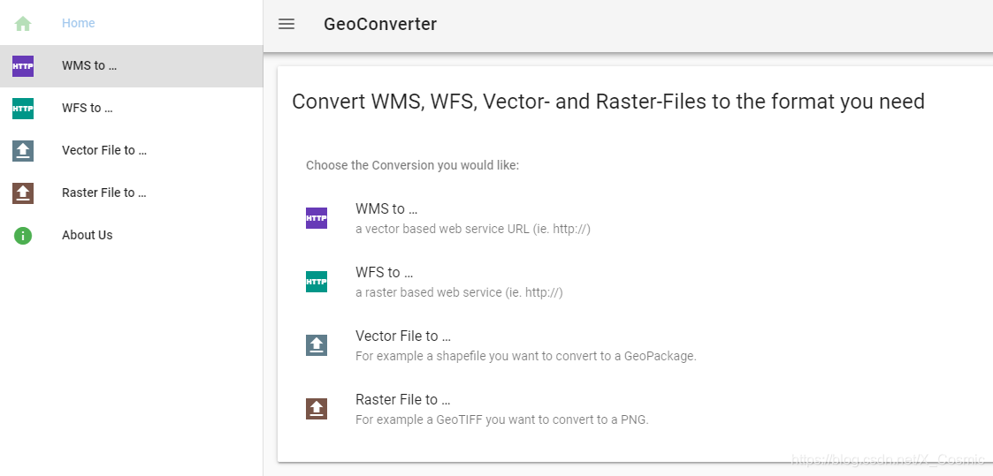Choose 'Raster File to ...' conversion in list

pyautogui.click(x=635, y=409)
